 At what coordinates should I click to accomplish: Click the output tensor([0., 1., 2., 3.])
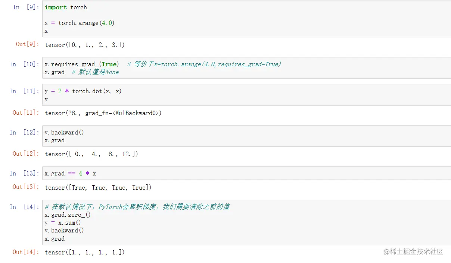(x=85, y=45)
